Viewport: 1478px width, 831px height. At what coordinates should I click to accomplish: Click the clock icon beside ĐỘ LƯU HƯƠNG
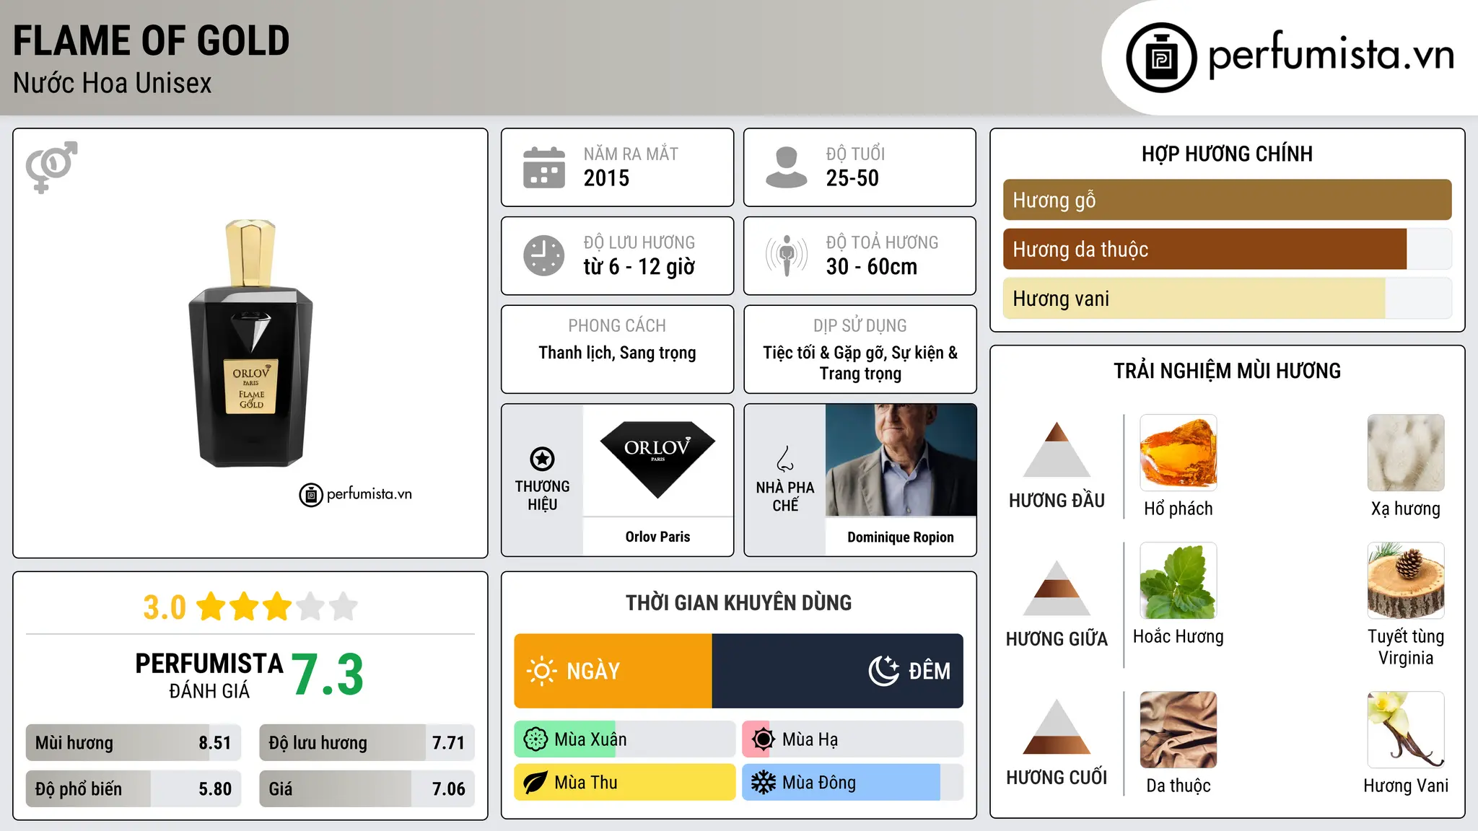[x=544, y=255]
